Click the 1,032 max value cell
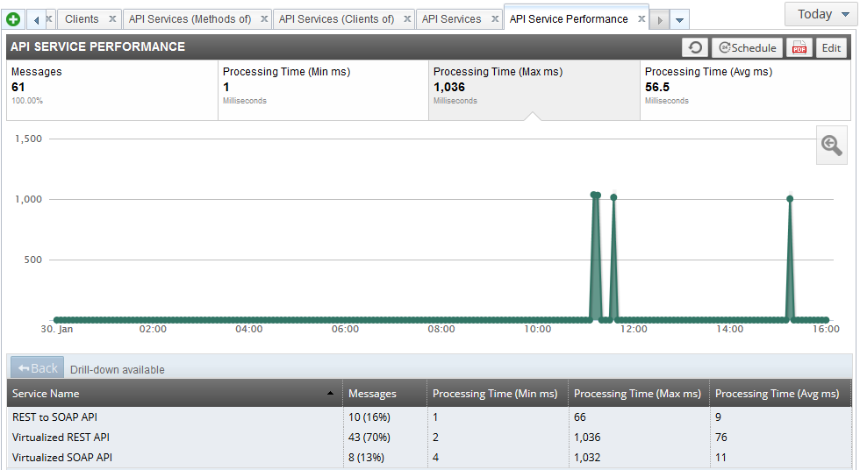Image resolution: width=860 pixels, height=470 pixels. point(587,458)
